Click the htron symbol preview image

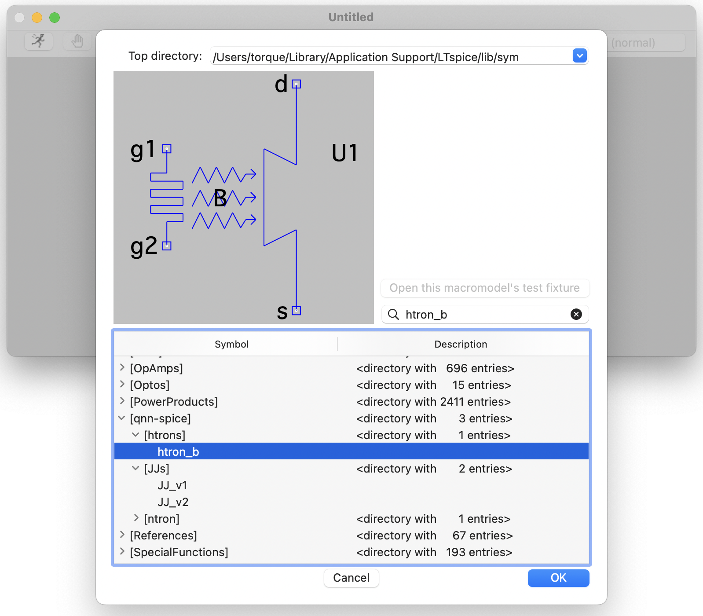pos(244,198)
